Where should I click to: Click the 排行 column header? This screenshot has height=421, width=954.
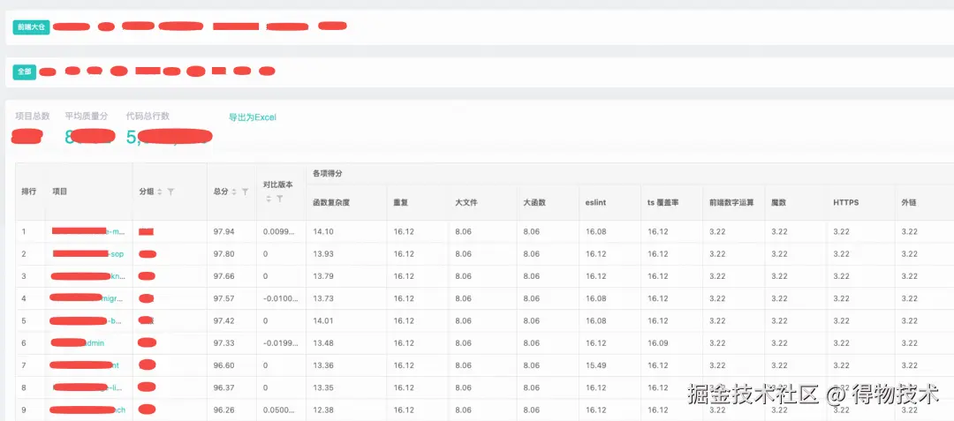click(28, 192)
